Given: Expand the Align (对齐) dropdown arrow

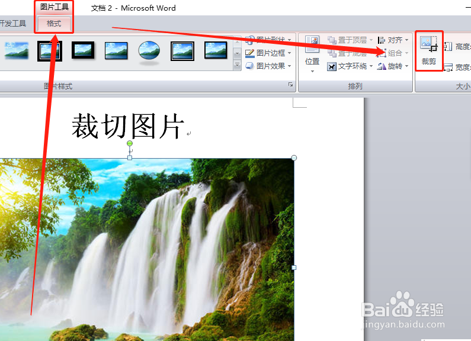Looking at the screenshot, I should 406,40.
